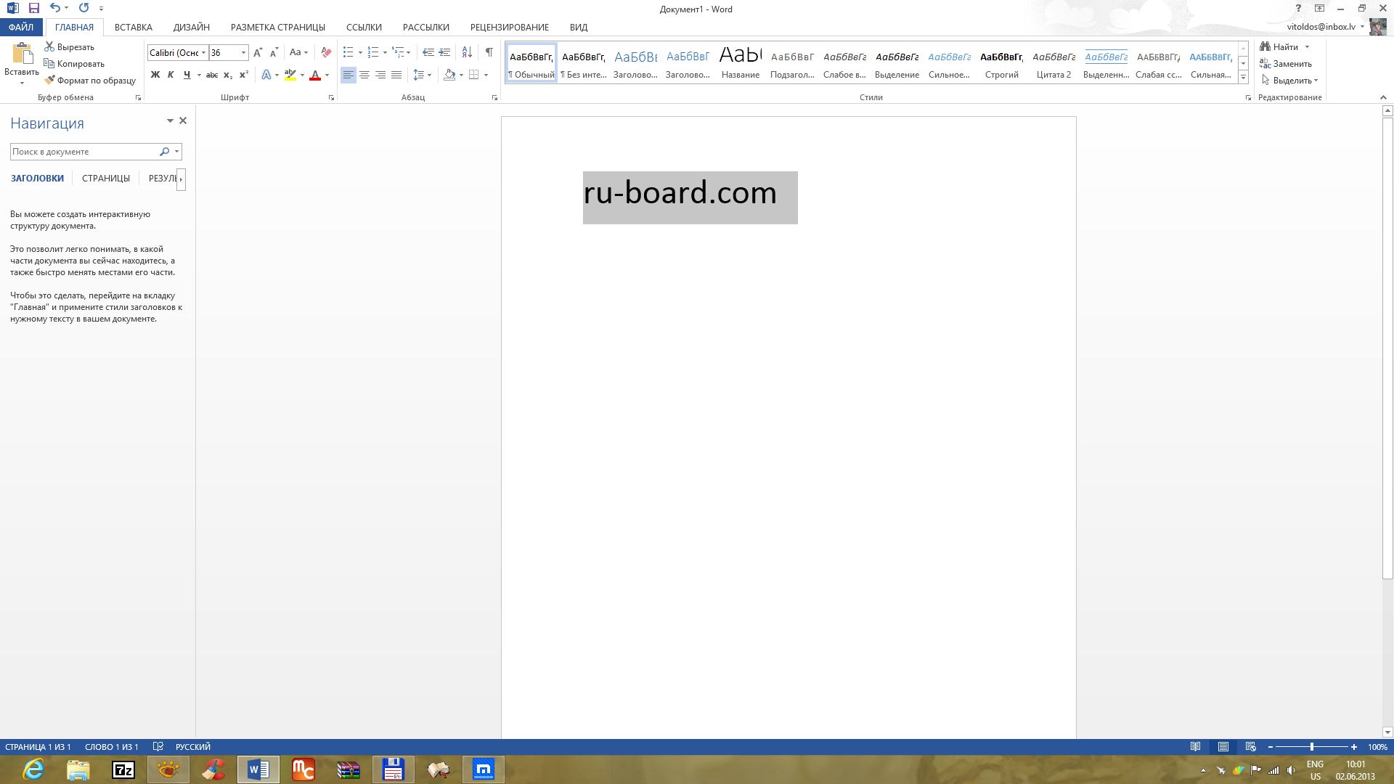Click the Format Painter brush icon
The height and width of the screenshot is (784, 1394).
pos(49,81)
